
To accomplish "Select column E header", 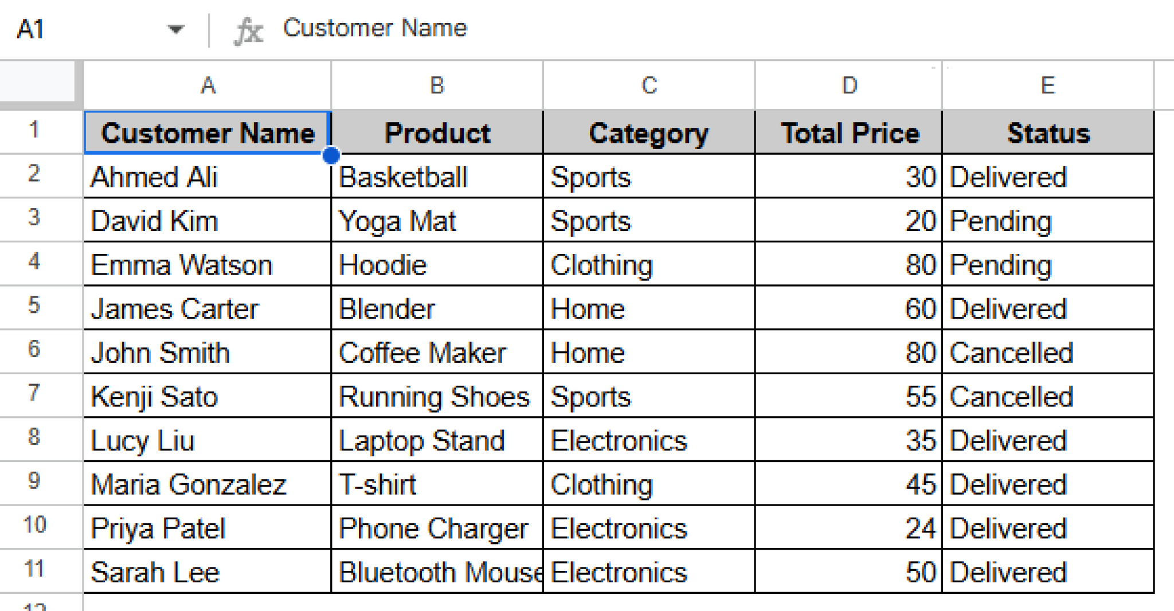I will tap(1047, 85).
